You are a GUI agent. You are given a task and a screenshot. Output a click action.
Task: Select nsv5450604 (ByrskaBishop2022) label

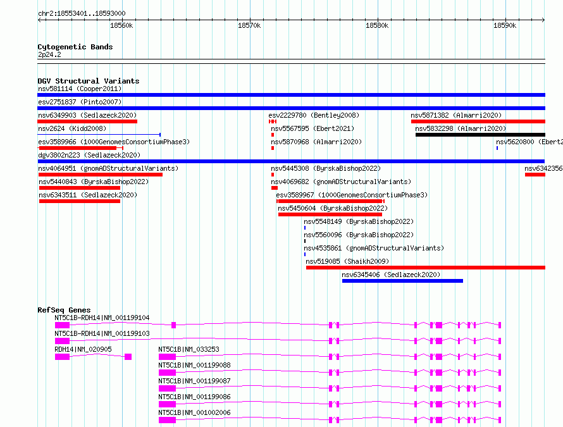pos(333,208)
